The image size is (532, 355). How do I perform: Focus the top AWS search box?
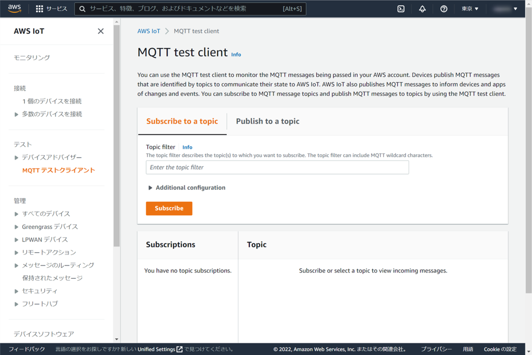click(x=190, y=9)
